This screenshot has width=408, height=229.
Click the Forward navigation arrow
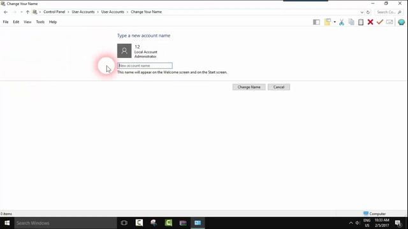click(x=15, y=12)
